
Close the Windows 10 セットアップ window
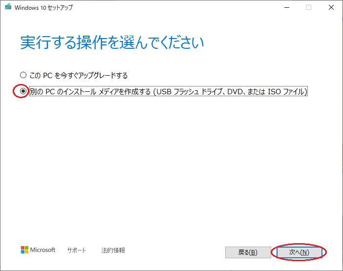tap(331, 7)
